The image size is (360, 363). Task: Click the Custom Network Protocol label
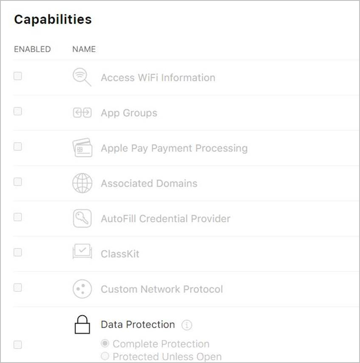pos(162,289)
